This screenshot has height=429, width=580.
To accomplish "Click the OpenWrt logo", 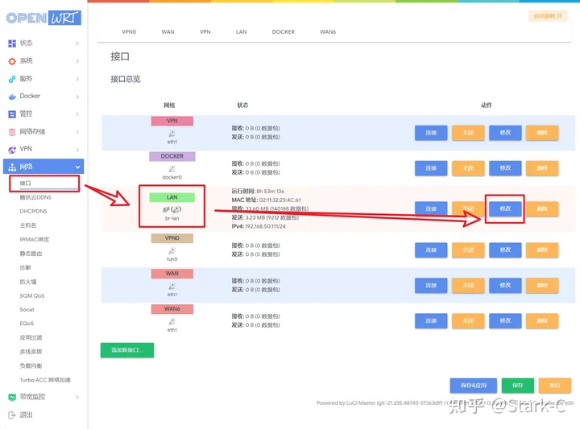I will point(43,18).
